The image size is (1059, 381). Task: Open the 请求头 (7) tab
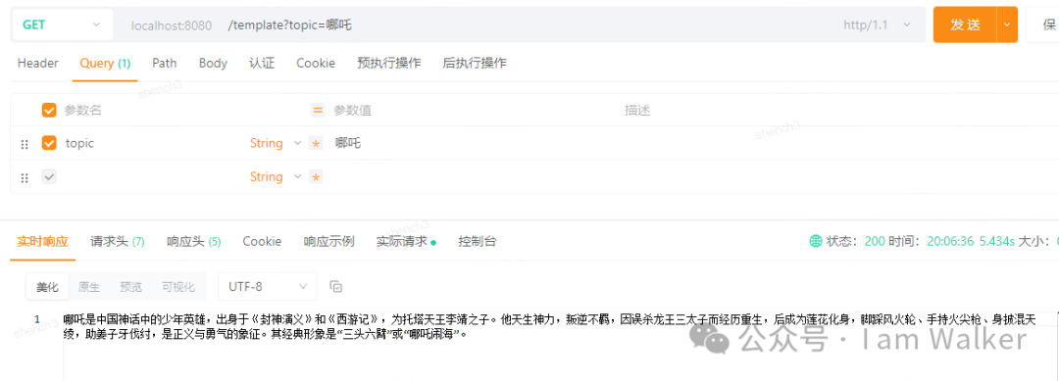click(x=118, y=241)
